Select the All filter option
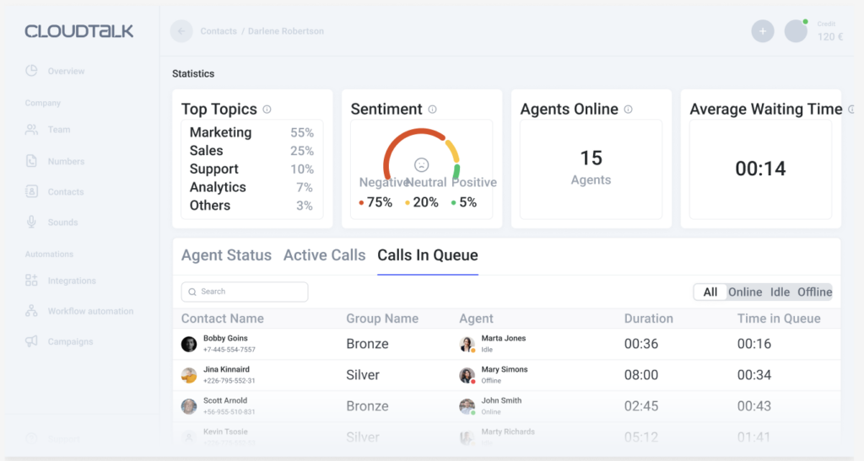This screenshot has height=461, width=864. 710,292
